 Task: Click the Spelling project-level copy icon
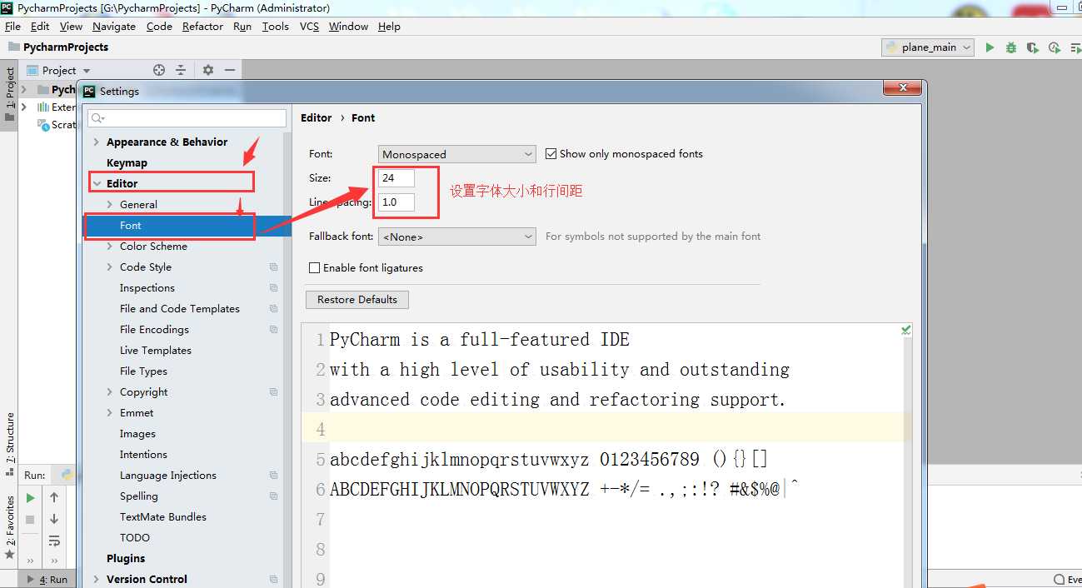273,496
